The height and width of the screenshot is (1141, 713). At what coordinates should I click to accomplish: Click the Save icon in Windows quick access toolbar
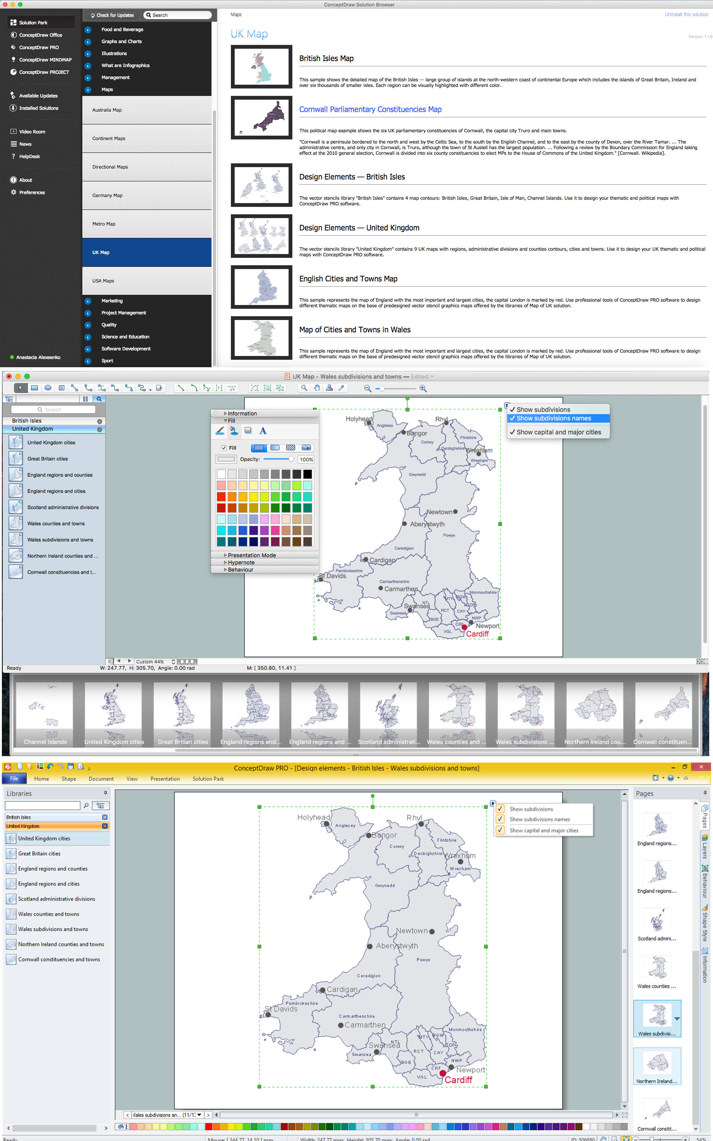(x=71, y=766)
